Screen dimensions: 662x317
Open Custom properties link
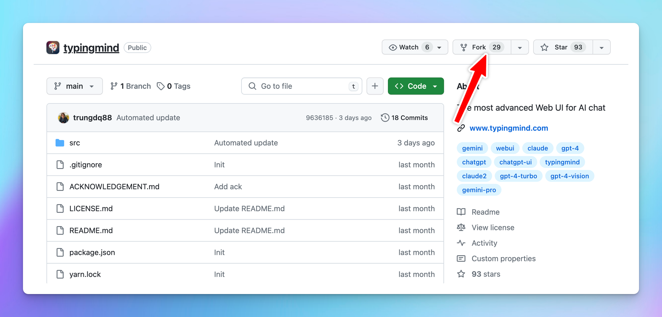coord(503,258)
